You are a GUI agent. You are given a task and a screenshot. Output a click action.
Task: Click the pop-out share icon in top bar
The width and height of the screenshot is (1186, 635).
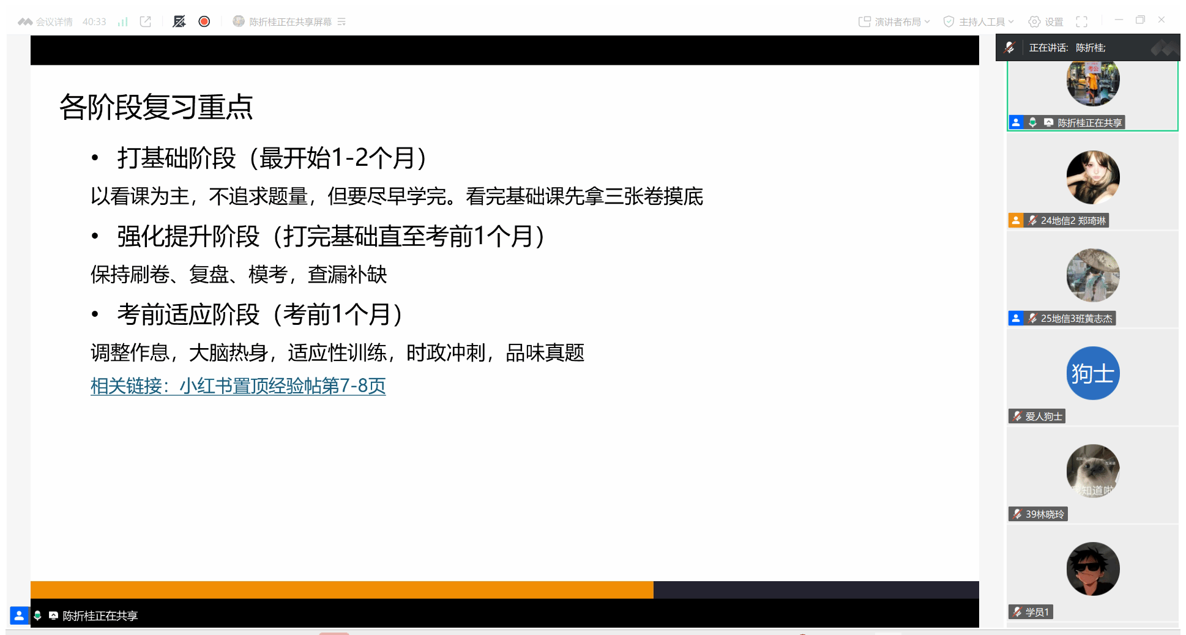pos(146,22)
